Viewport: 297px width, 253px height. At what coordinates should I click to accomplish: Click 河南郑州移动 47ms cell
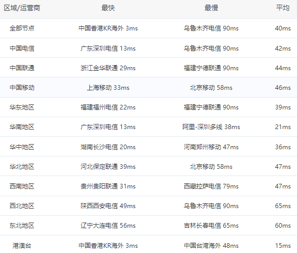(211, 147)
